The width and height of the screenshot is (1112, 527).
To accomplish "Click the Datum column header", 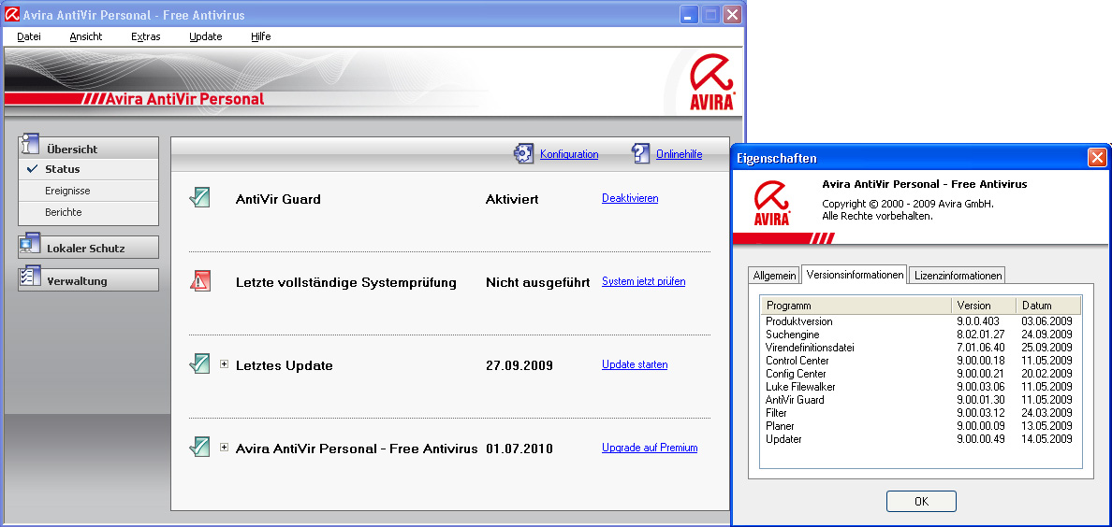I will coord(1048,306).
